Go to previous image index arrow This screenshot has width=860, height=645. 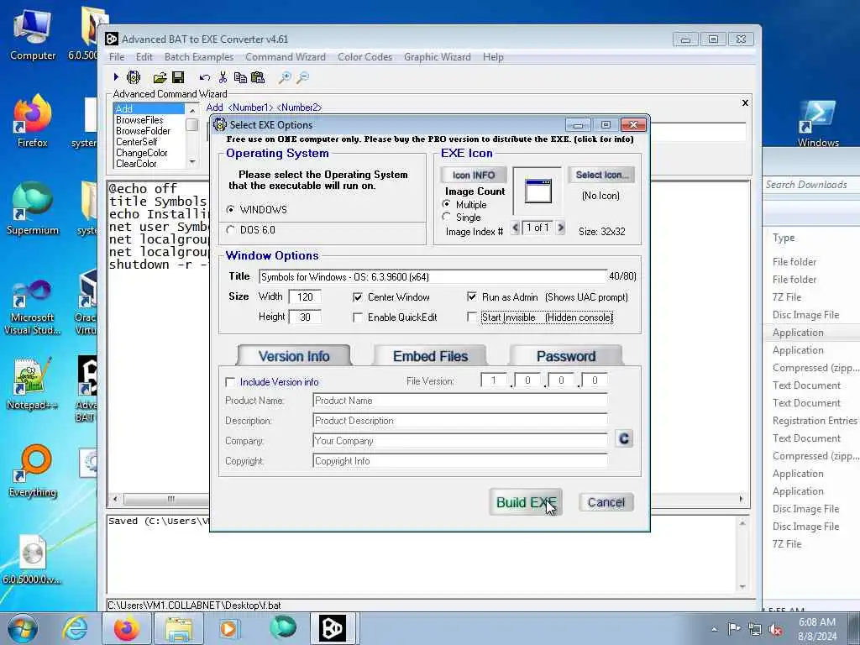pos(515,228)
